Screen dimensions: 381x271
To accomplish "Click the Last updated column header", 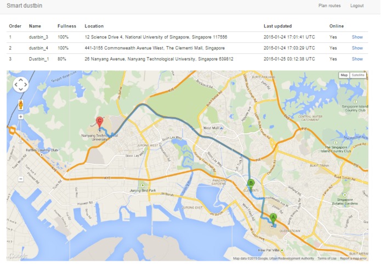I will (x=278, y=26).
